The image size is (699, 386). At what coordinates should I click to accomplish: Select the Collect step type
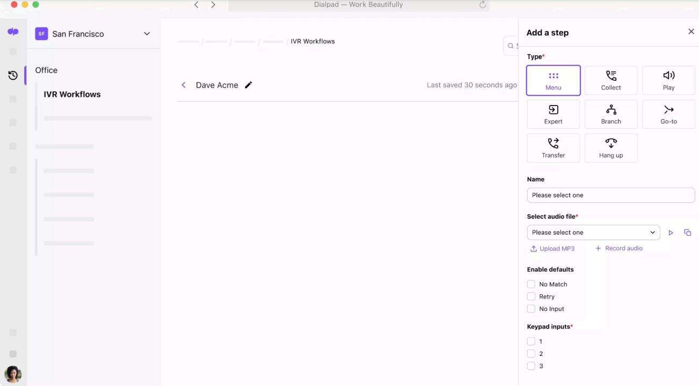pyautogui.click(x=610, y=80)
